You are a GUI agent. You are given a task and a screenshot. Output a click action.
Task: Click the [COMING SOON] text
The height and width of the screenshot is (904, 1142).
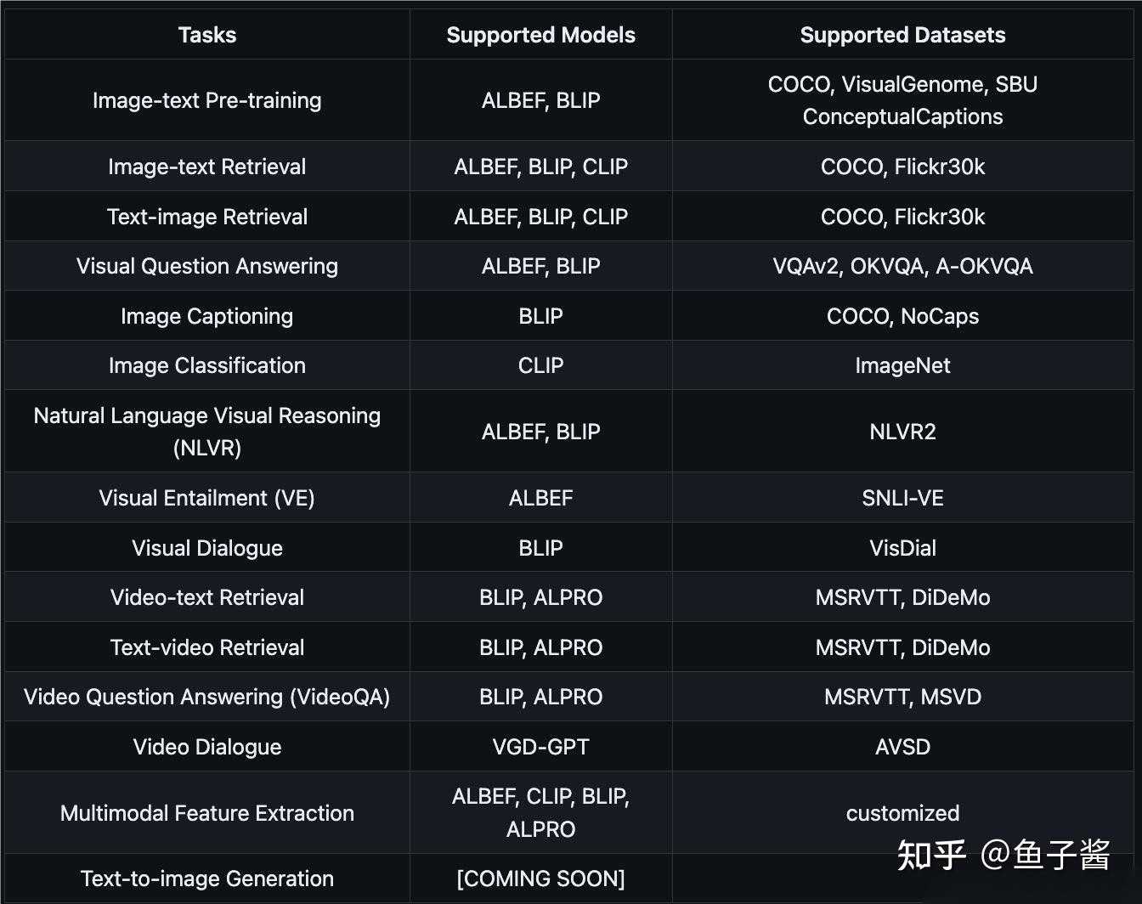click(540, 879)
